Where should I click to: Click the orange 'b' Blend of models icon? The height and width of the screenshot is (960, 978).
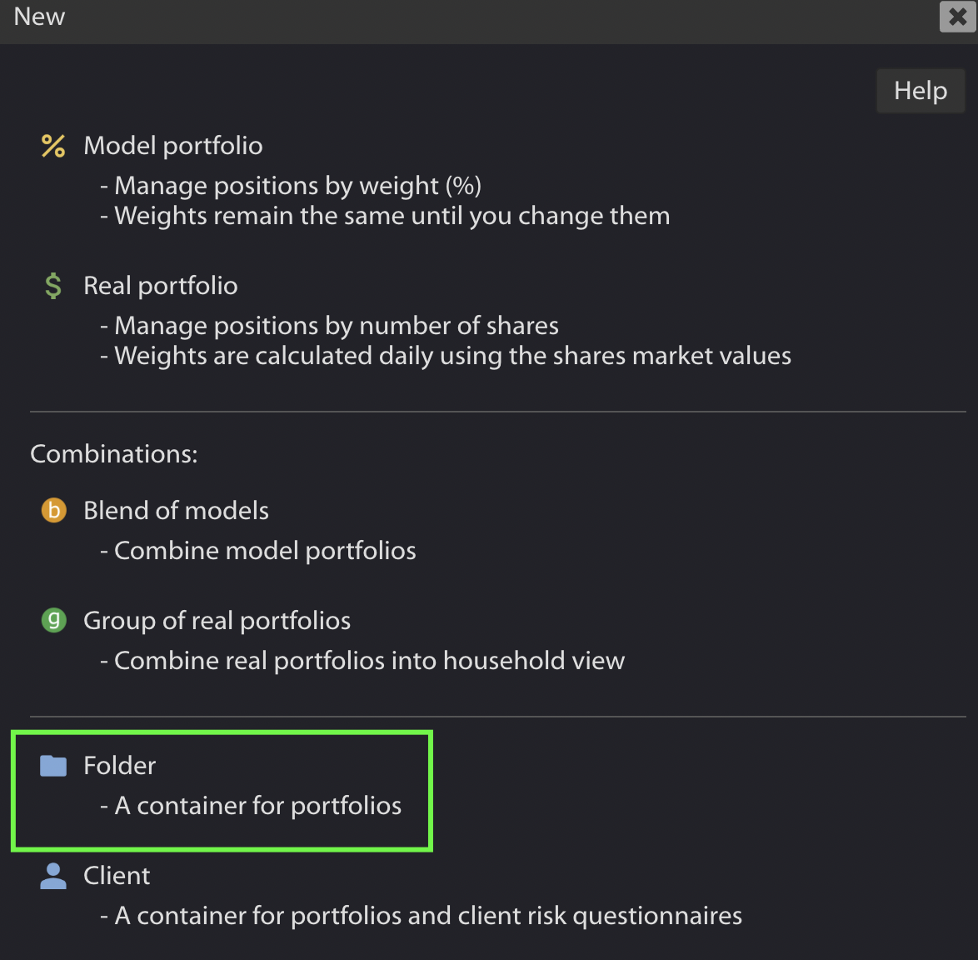coord(53,510)
